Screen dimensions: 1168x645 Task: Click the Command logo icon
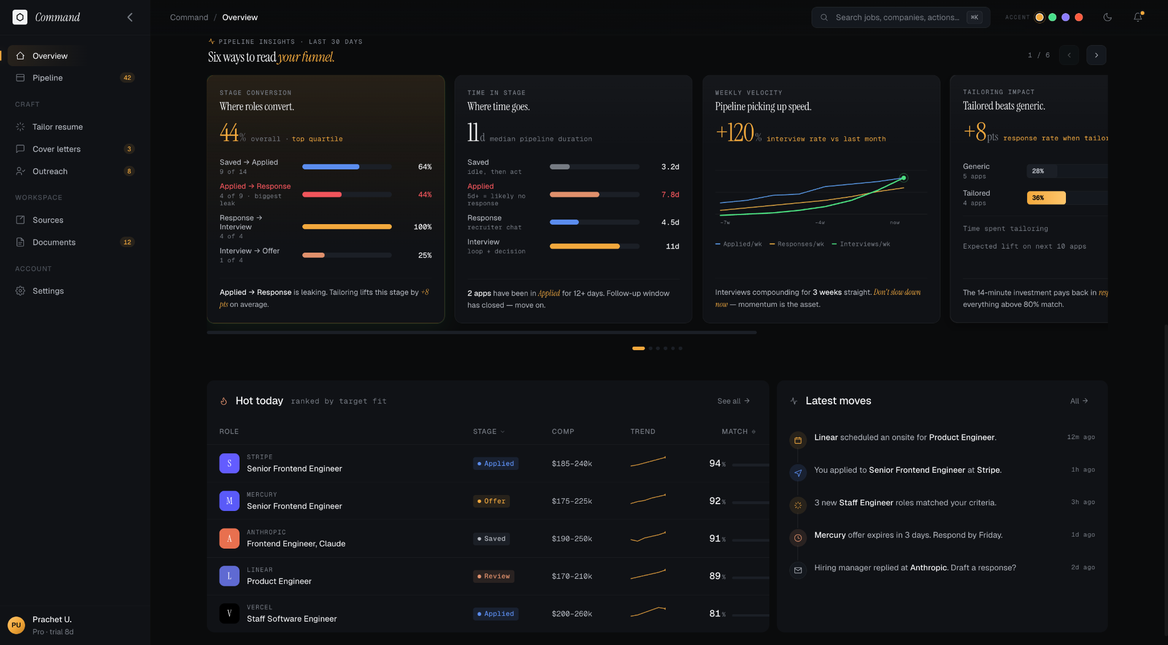click(20, 17)
